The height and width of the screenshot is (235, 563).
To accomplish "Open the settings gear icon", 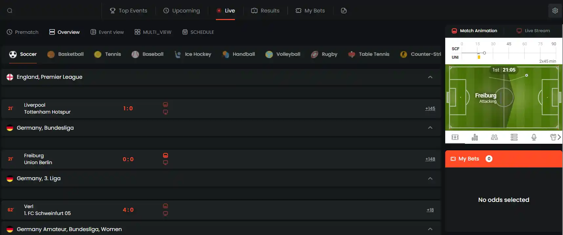I will [555, 11].
